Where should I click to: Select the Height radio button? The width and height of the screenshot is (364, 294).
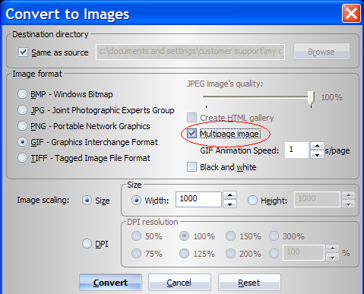click(252, 201)
